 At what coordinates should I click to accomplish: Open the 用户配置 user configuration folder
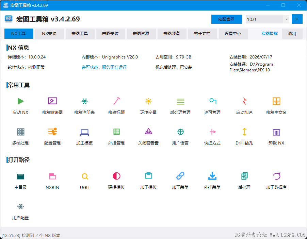click(x=20, y=207)
